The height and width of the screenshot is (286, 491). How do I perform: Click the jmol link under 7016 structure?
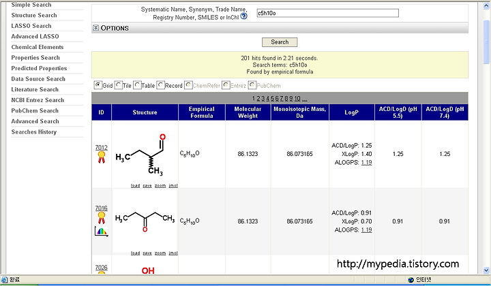173,253
